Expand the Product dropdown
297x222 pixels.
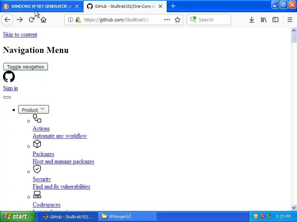33,110
